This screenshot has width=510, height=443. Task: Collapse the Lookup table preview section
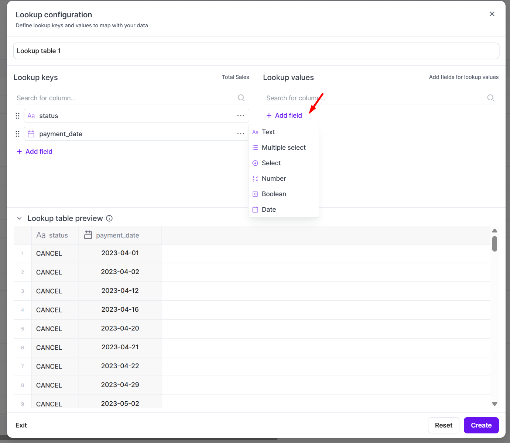click(x=20, y=218)
